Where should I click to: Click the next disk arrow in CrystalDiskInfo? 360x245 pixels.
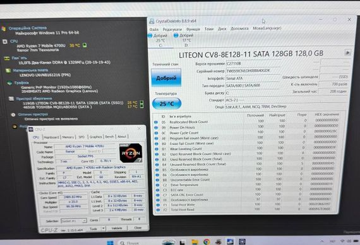click(347, 53)
